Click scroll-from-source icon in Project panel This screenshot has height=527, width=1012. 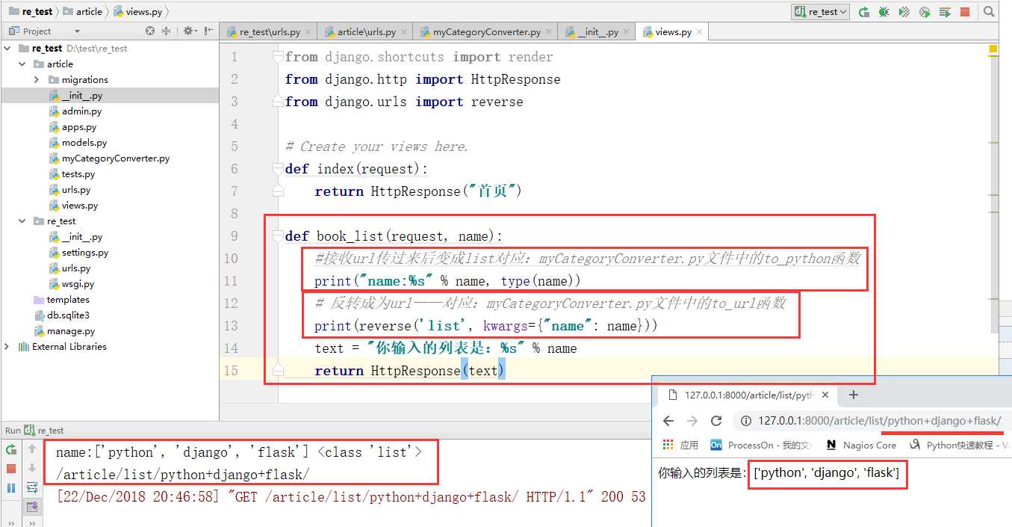click(x=150, y=31)
